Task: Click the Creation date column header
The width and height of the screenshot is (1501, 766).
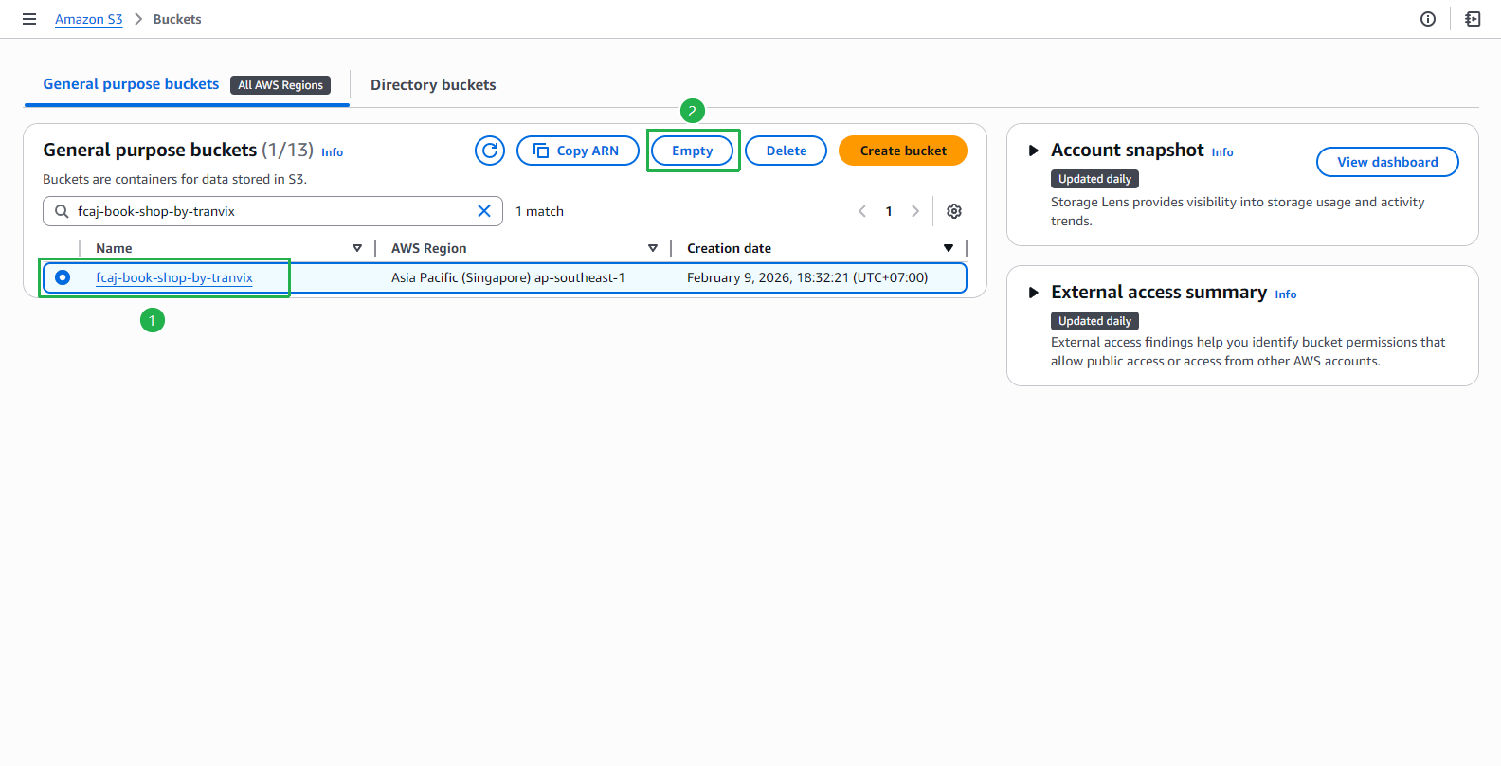Action: [729, 248]
